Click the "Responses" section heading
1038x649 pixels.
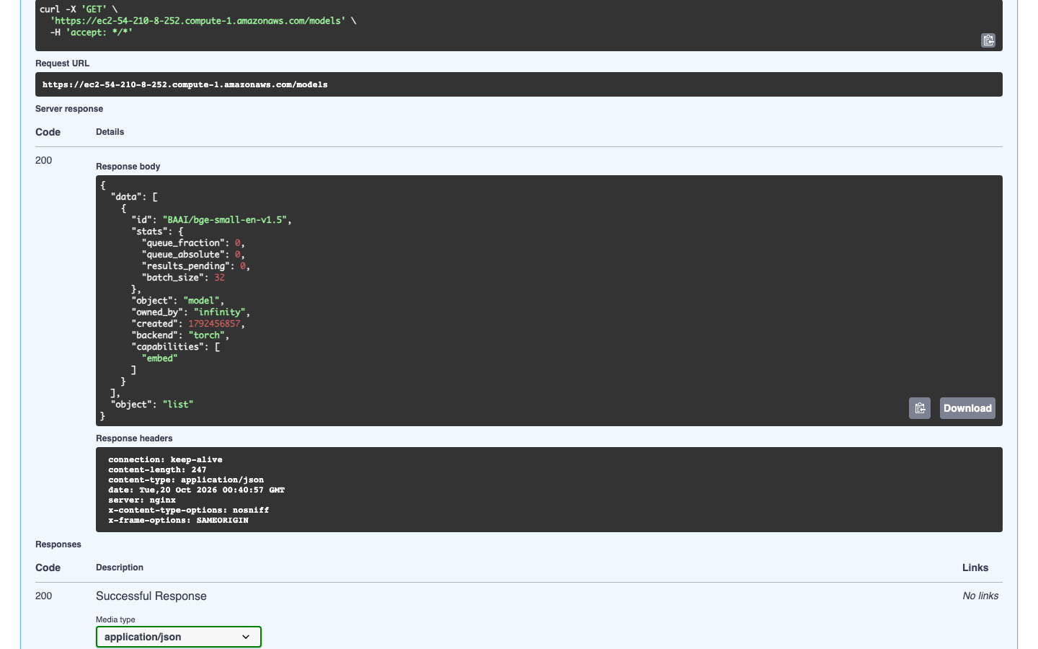(x=58, y=544)
